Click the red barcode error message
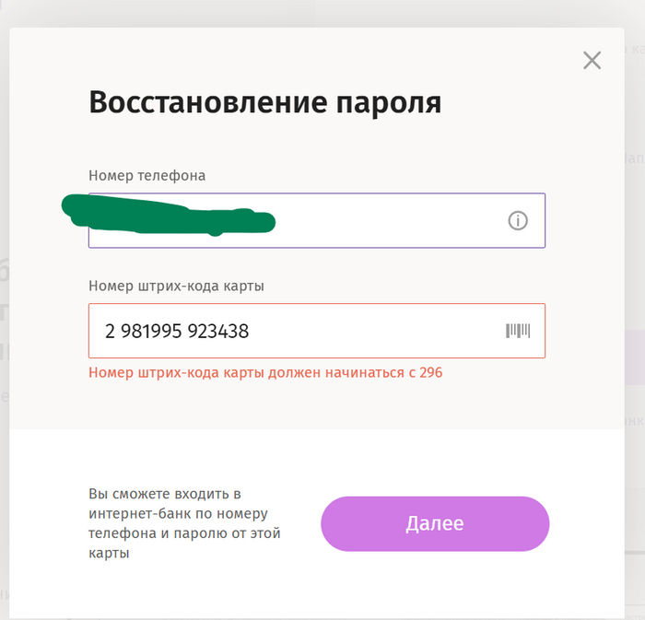 click(x=265, y=373)
